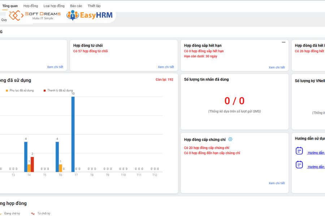Open three-dots menu on Hợp đồng sắp hết hạn
This screenshot has width=325, height=216.
(x=283, y=42)
